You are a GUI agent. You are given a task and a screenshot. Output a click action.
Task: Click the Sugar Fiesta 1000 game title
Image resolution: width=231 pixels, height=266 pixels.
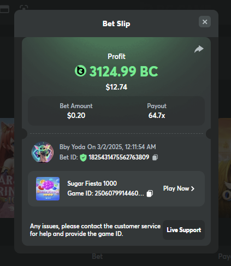(92, 184)
